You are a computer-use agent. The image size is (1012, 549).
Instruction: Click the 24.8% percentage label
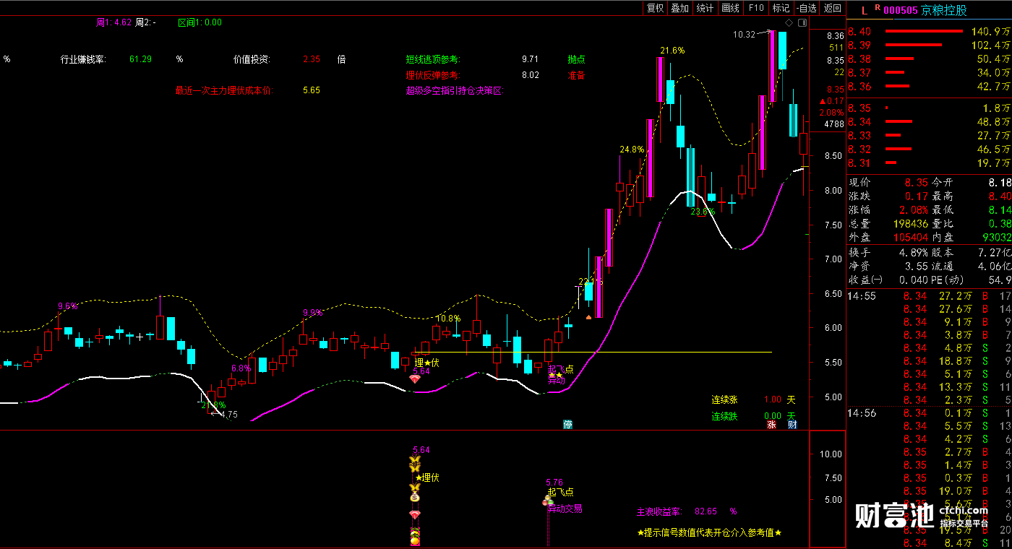coord(632,150)
